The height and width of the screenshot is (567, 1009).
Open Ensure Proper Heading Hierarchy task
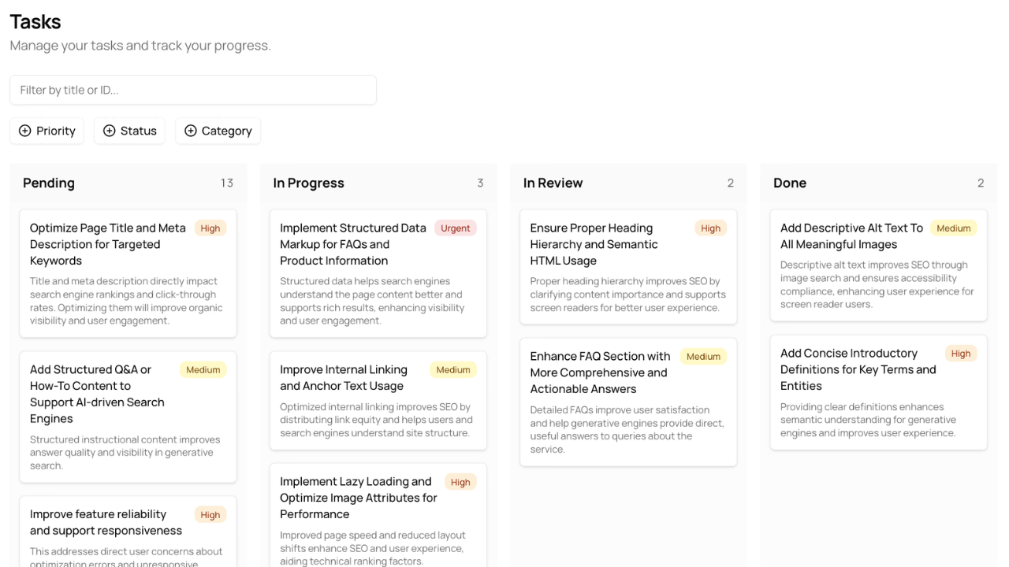[594, 244]
